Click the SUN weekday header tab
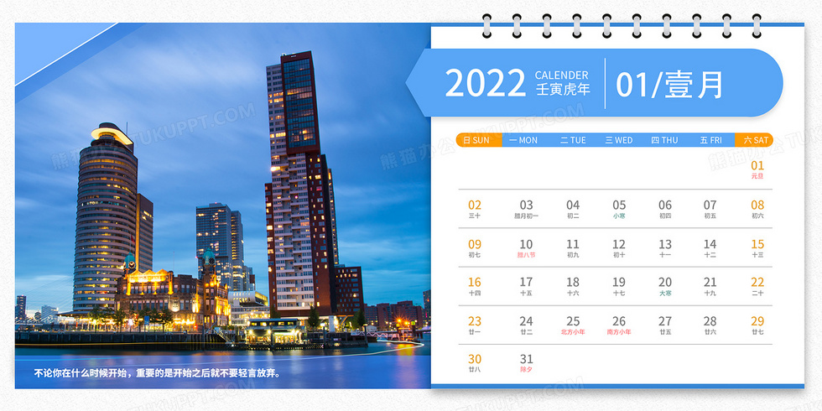Viewport: 822px width, 411px height. click(x=476, y=140)
